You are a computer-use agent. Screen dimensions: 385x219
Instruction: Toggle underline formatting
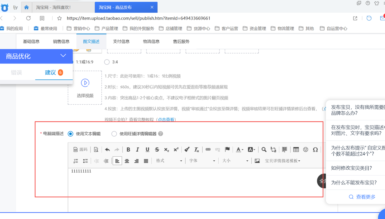[147, 150]
